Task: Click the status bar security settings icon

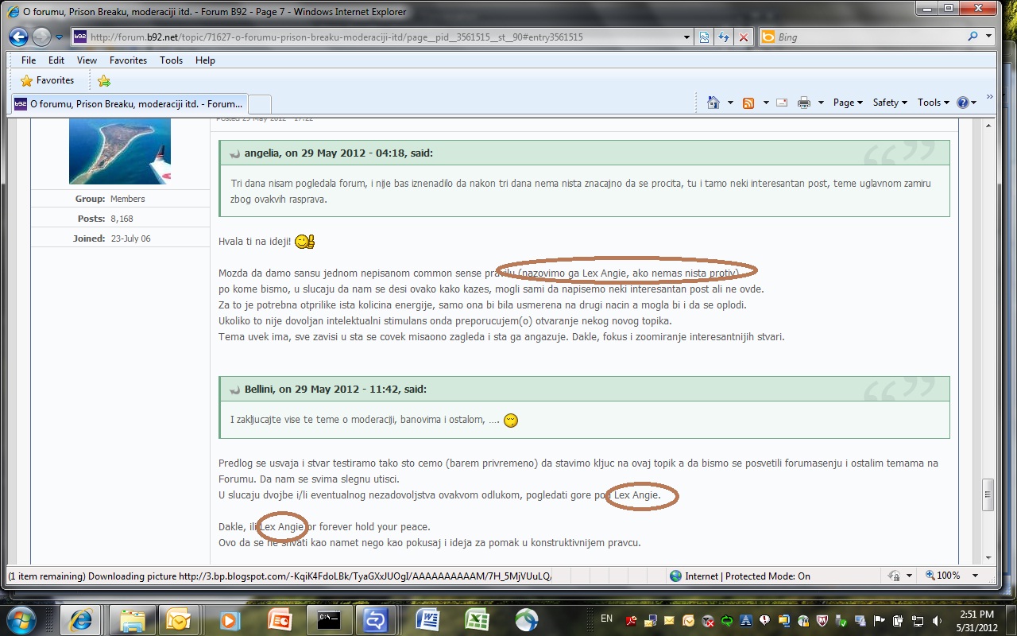Action: point(894,576)
